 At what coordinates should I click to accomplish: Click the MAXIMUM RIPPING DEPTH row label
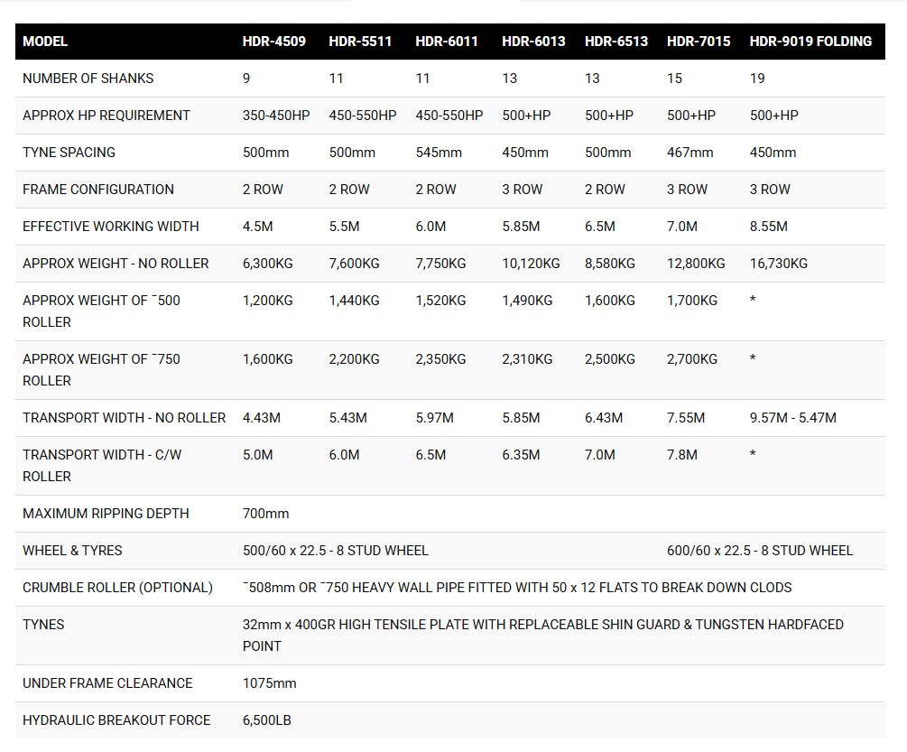[x=106, y=514]
